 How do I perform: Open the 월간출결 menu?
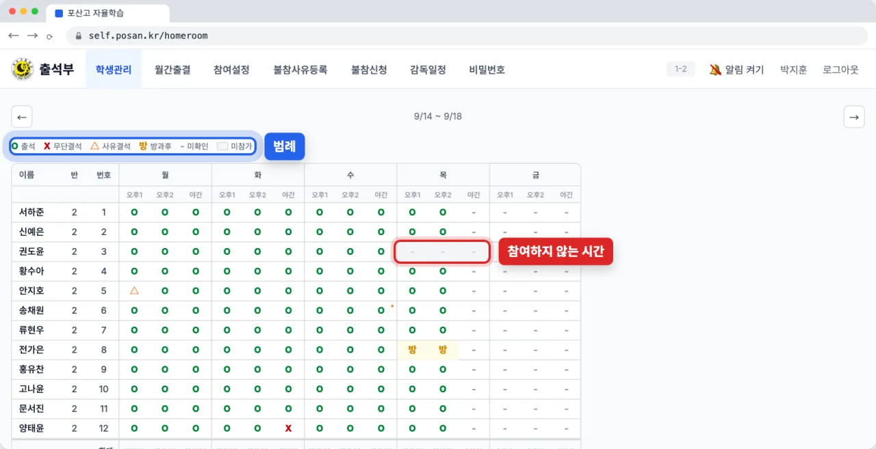point(172,69)
